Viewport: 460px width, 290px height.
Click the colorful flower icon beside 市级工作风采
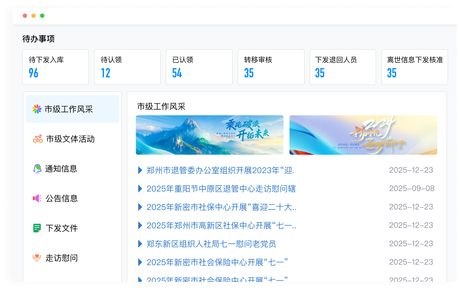37,109
